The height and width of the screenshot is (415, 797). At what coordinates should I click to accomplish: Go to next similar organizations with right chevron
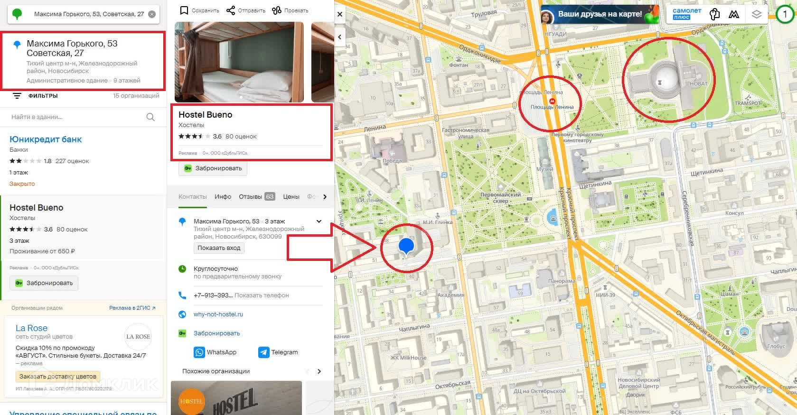click(319, 371)
